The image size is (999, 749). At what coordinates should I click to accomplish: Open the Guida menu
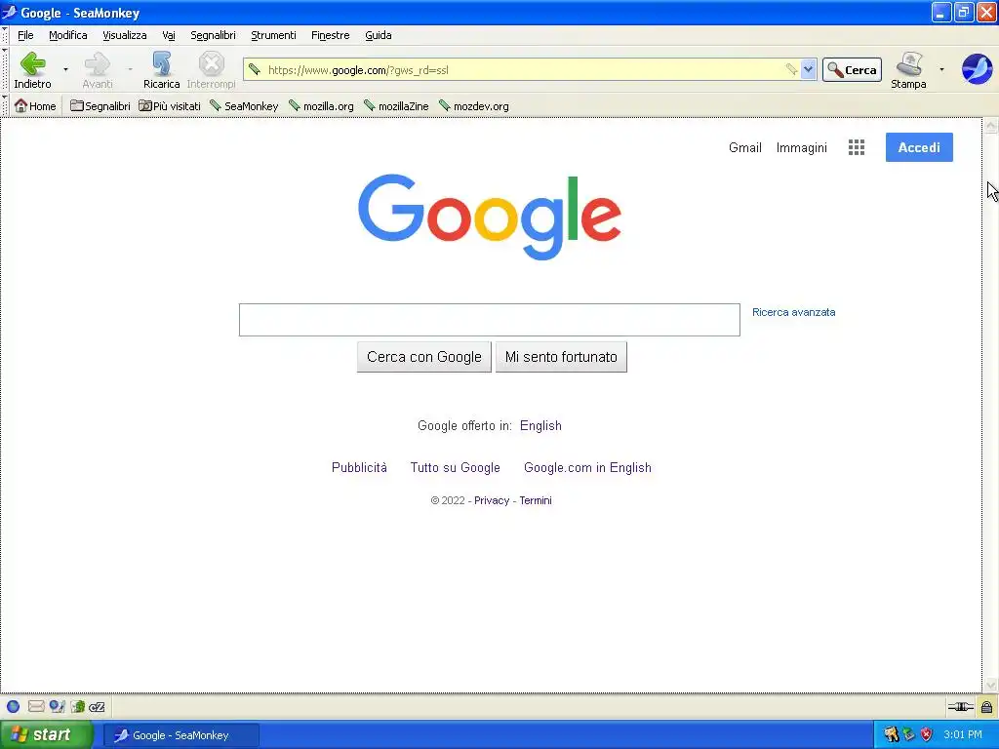[379, 35]
